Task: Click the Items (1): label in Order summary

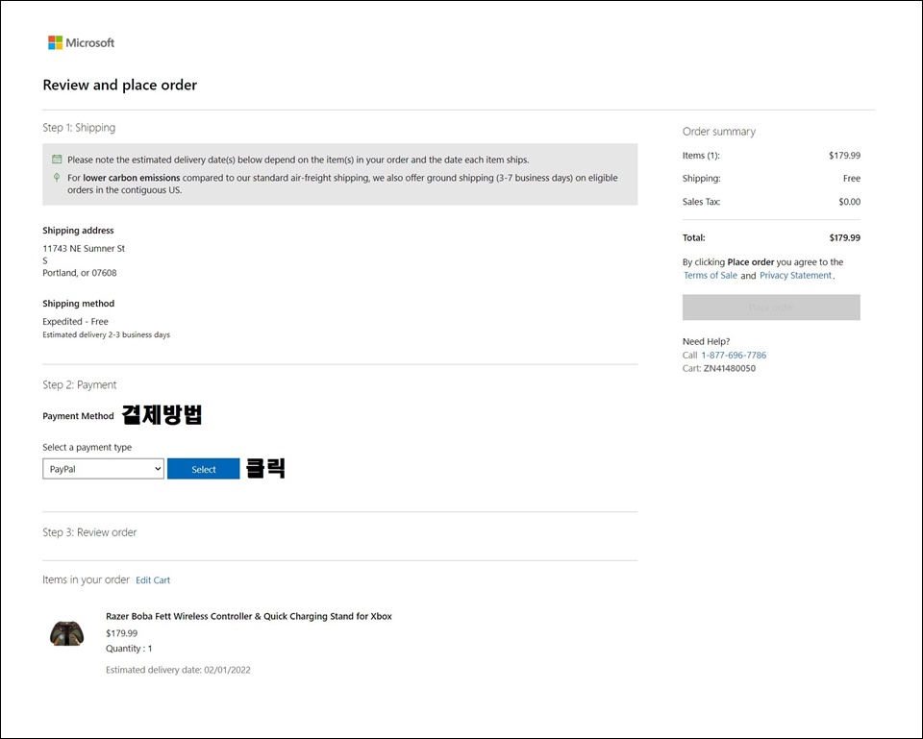Action: point(701,156)
